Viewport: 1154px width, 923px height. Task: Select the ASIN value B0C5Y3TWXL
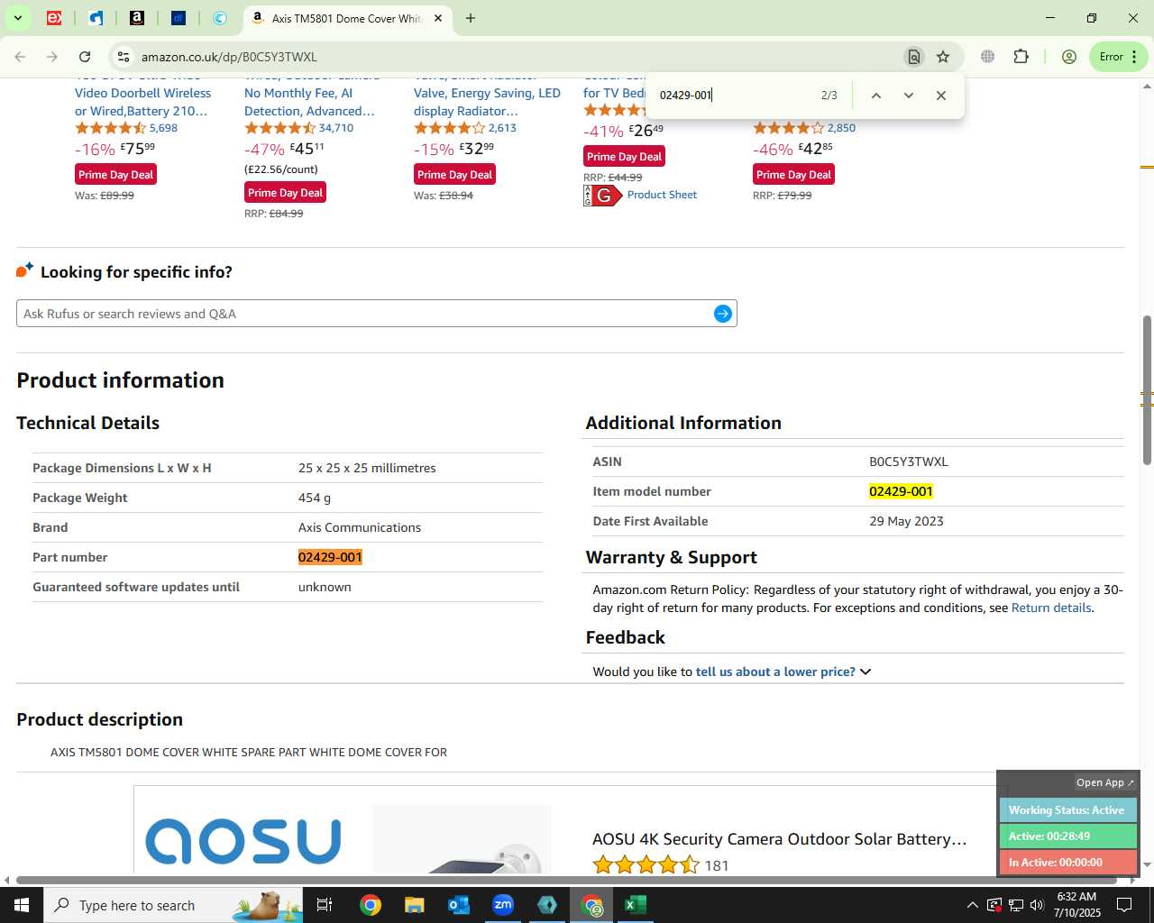pyautogui.click(x=909, y=461)
